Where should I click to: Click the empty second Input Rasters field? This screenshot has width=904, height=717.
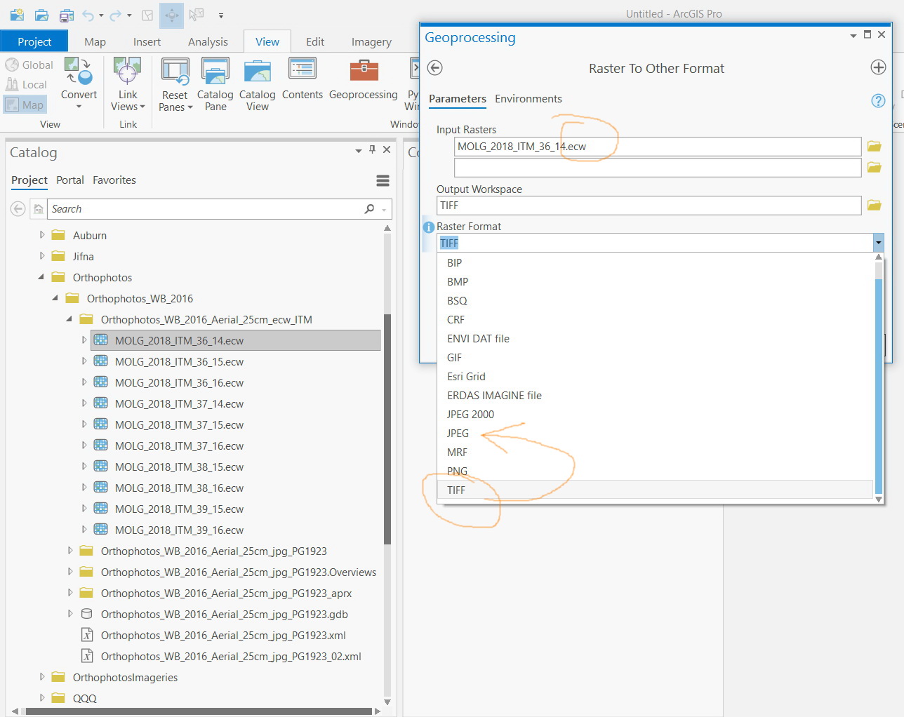[658, 167]
